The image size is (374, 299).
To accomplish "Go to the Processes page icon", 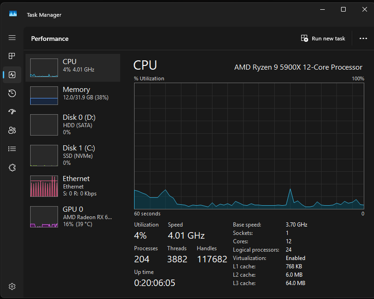I will pyautogui.click(x=12, y=56).
